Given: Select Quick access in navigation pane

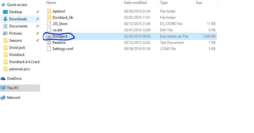Looking at the screenshot, I should [17, 5].
